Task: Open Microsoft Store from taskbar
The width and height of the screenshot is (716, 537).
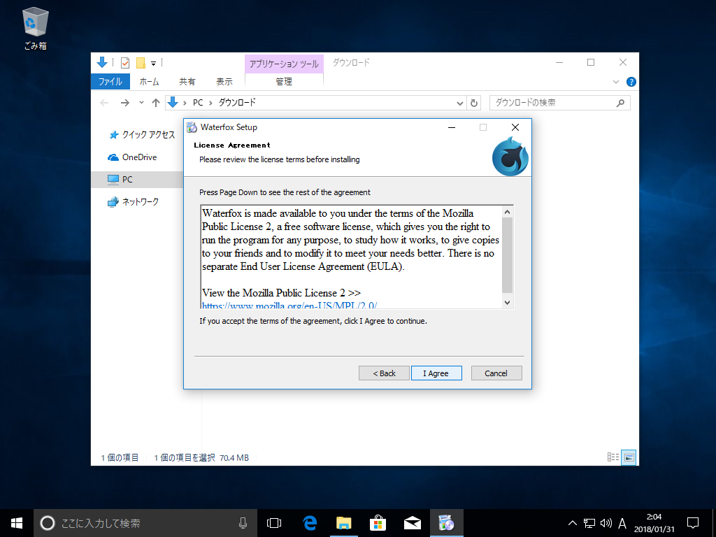Action: click(378, 523)
